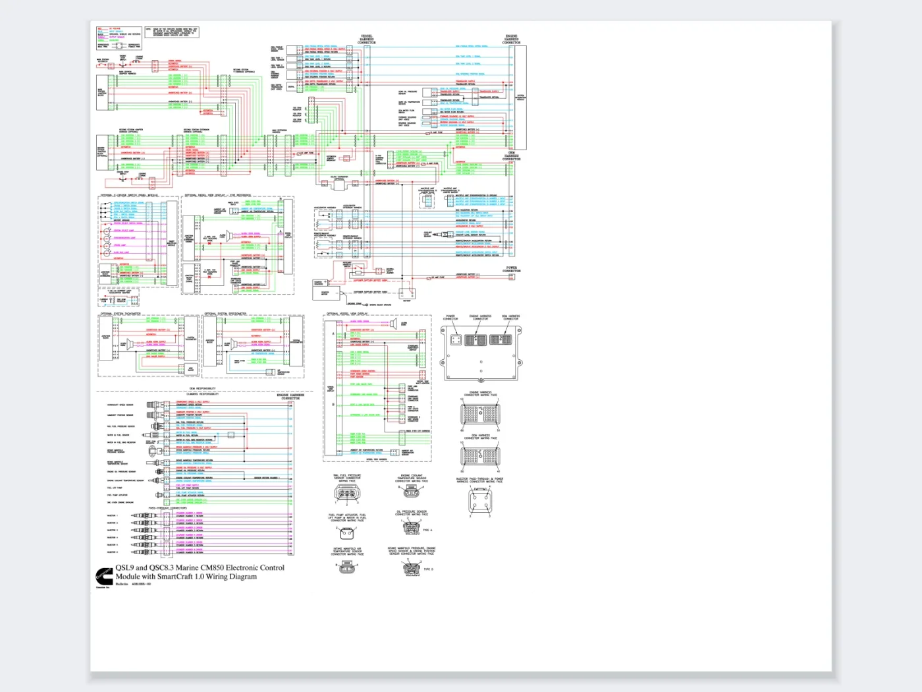Click the alarm horn symbol in Vessel View Display section

[393, 324]
